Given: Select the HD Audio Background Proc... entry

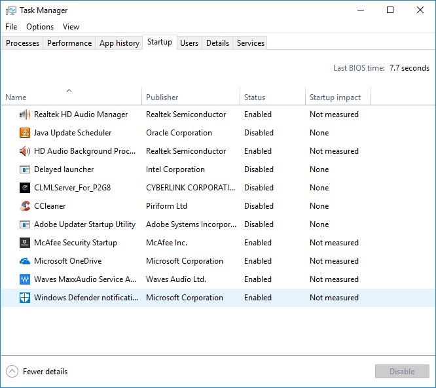Looking at the screenshot, I should tap(218, 151).
